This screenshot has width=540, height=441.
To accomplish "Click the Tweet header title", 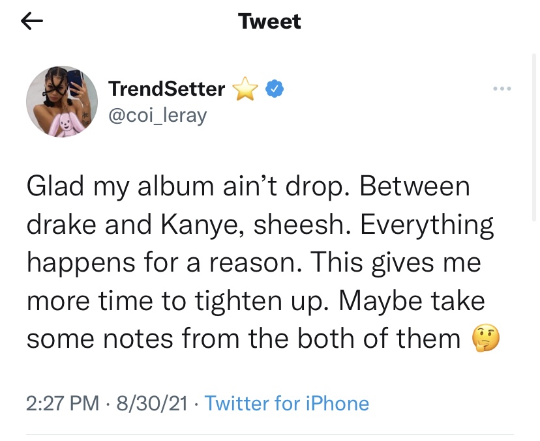I will [x=269, y=21].
